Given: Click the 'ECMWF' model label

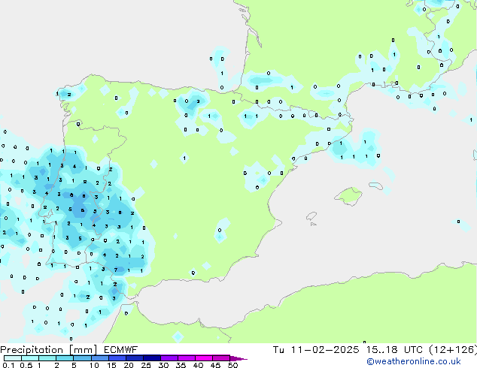Looking at the screenshot, I should coord(120,350).
